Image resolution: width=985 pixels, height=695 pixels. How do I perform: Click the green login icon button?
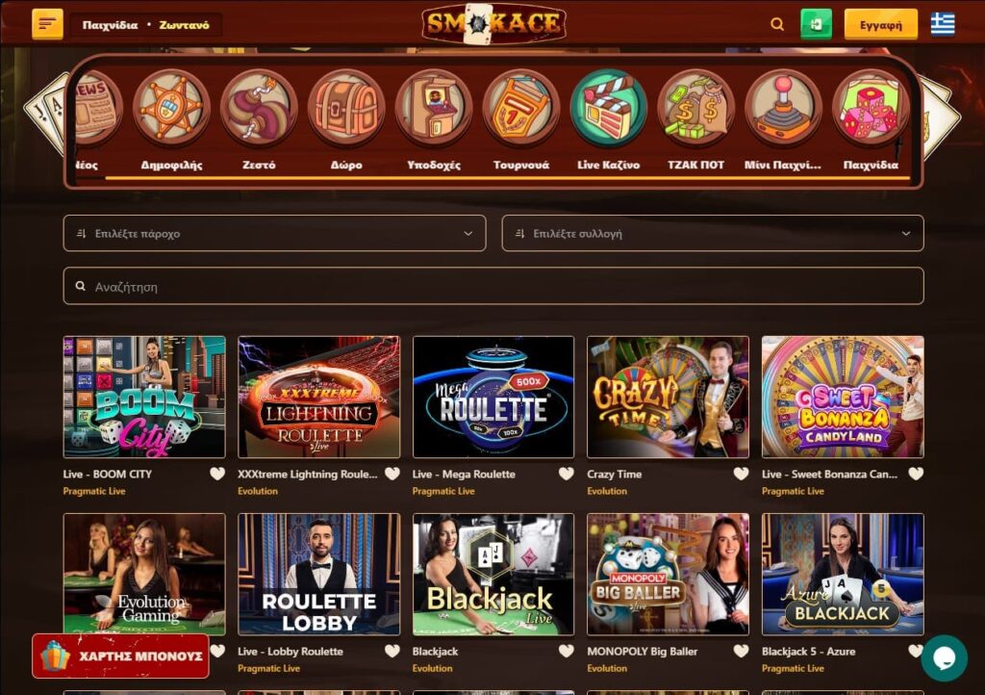[816, 24]
